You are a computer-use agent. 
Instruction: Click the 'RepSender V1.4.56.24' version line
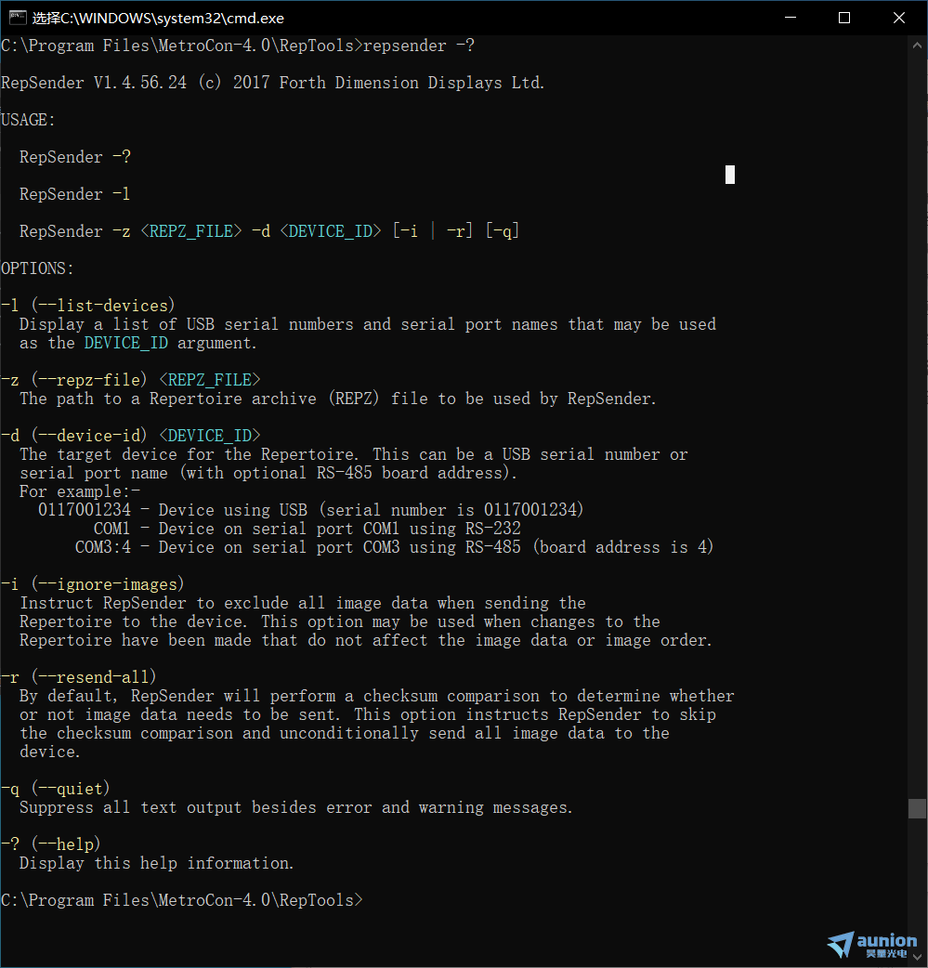272,83
